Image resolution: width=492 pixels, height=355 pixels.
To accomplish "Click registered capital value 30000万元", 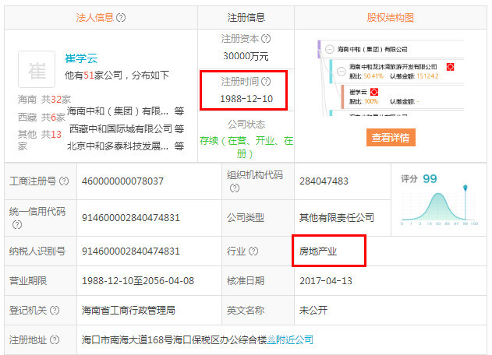I will pos(246,56).
